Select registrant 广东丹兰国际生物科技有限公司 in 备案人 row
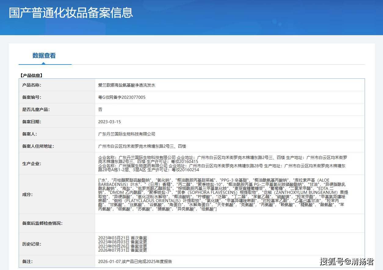The width and height of the screenshot is (383, 270). coord(127,134)
